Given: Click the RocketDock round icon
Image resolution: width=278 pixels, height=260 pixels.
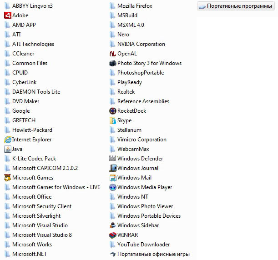Looking at the screenshot, I should 113,111.
